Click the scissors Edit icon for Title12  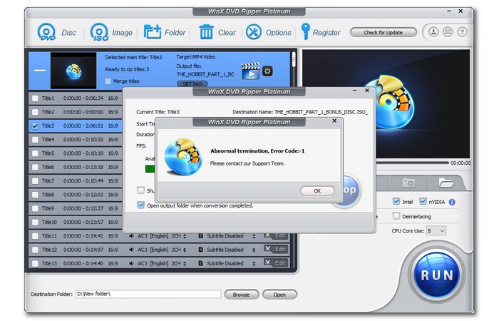276,249
